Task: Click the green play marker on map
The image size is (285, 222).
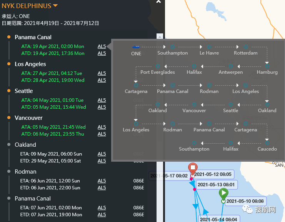Action: point(223,193)
